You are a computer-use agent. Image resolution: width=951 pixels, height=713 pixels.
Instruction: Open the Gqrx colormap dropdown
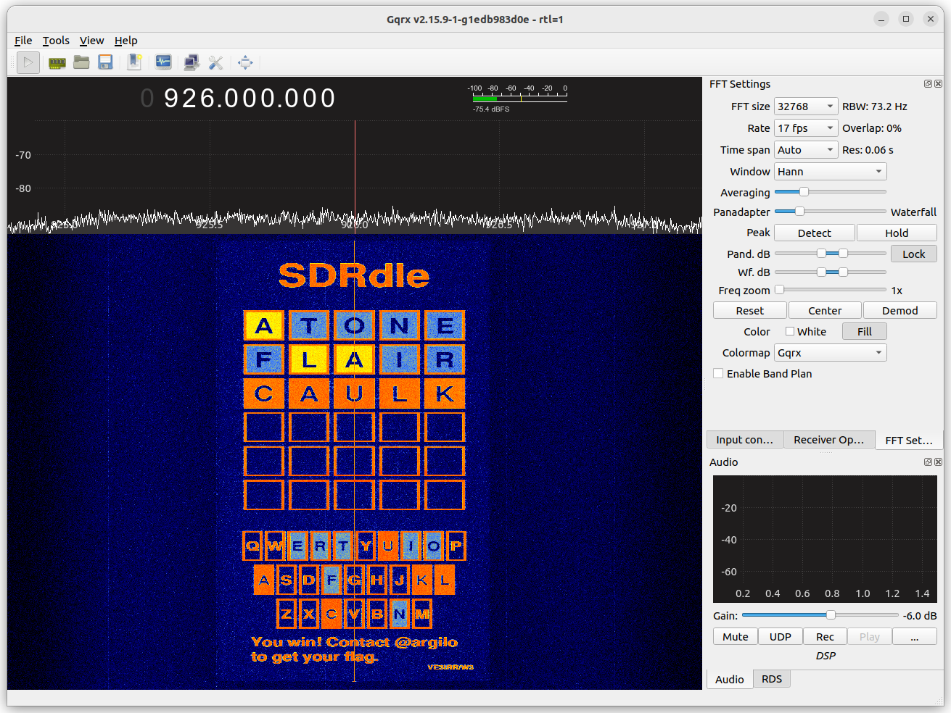(x=830, y=352)
